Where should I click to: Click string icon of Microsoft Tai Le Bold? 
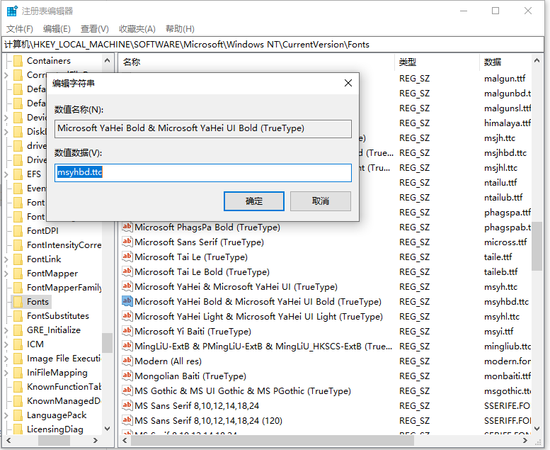[127, 271]
